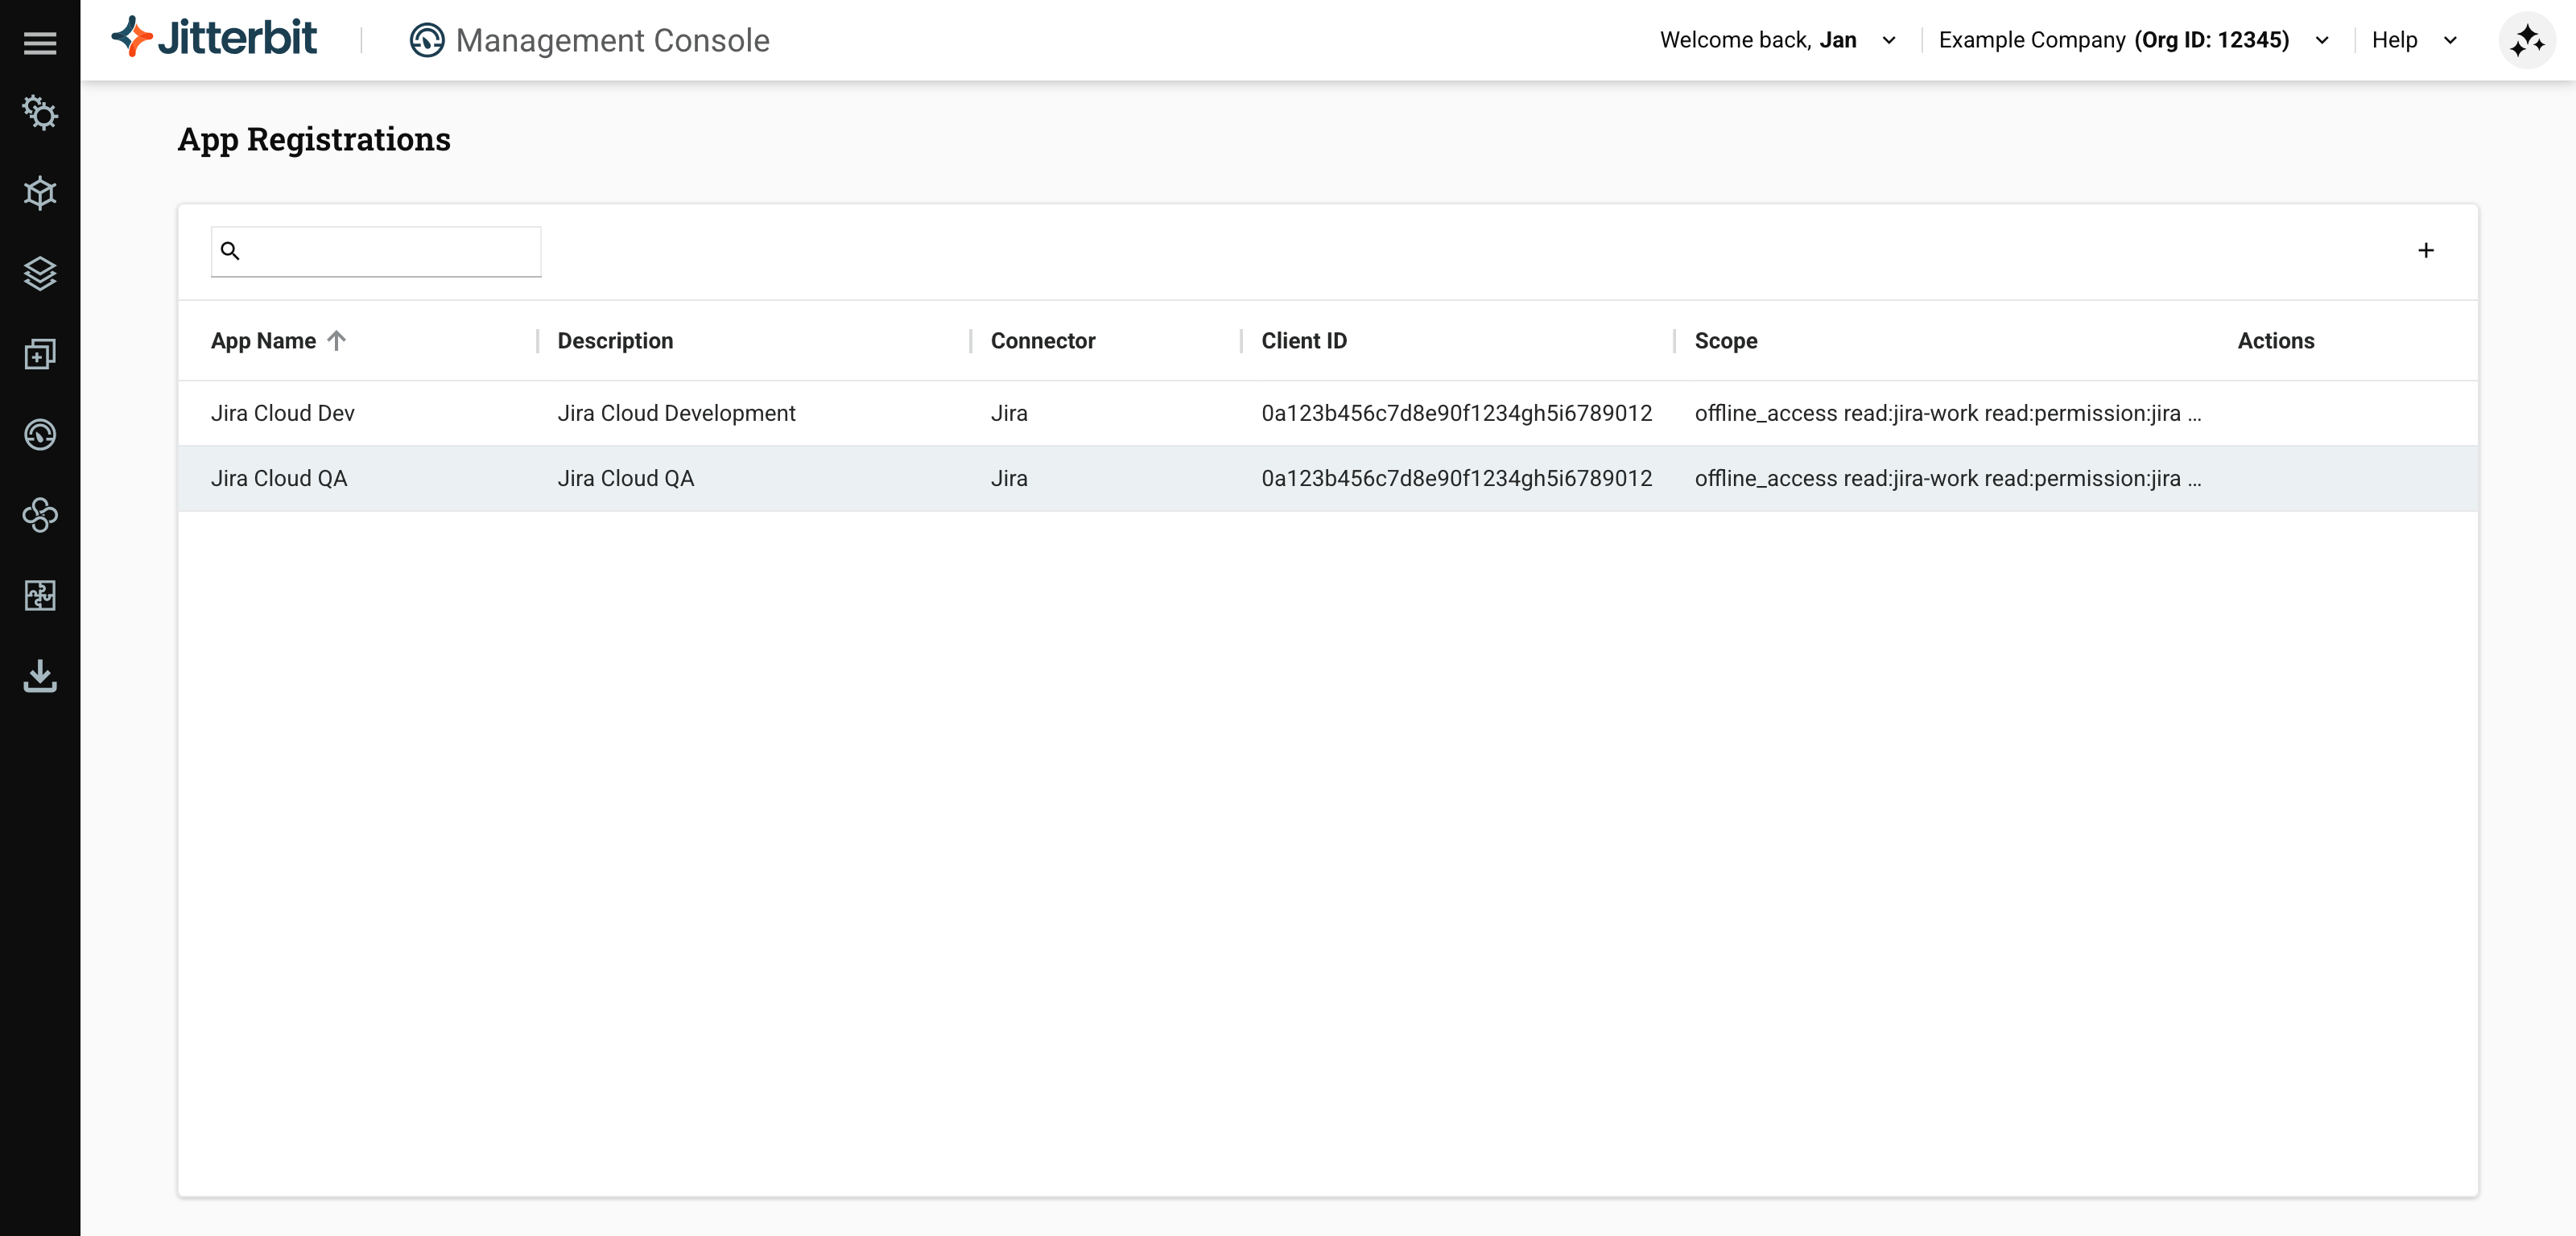Click the Client ID column header
This screenshot has width=2576, height=1236.
(x=1303, y=341)
